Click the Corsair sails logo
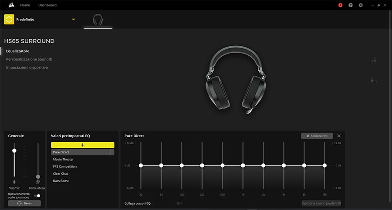 tap(11, 5)
